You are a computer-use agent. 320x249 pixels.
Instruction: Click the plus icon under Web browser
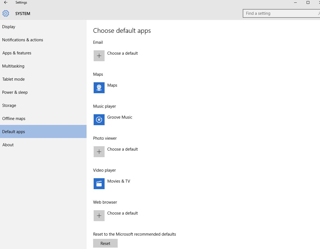pos(99,216)
